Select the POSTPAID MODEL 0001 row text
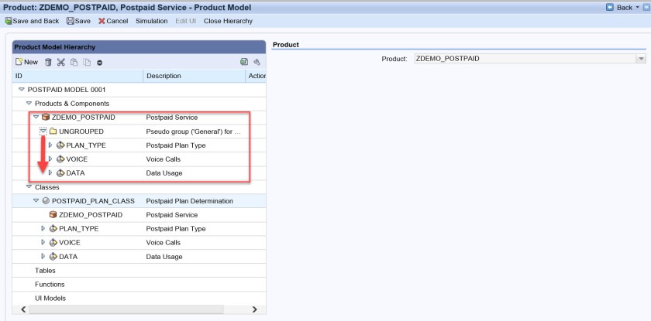The height and width of the screenshot is (321, 651). 67,90
